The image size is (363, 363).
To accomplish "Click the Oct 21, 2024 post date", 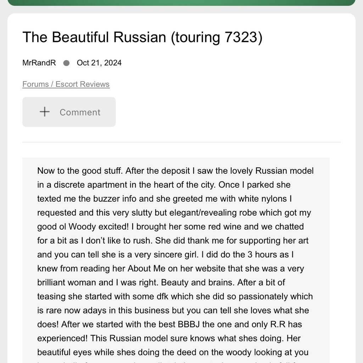I will [99, 63].
